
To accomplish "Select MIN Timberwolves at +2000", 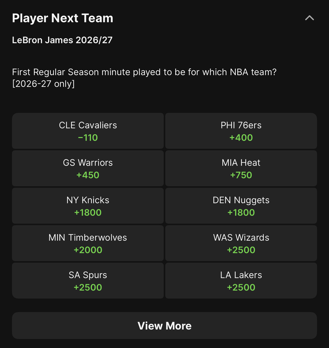I will 88,243.
